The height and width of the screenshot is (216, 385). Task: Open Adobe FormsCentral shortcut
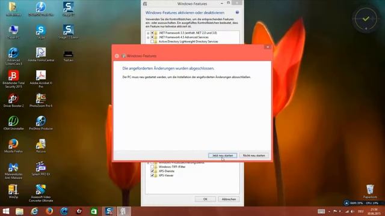41,55
